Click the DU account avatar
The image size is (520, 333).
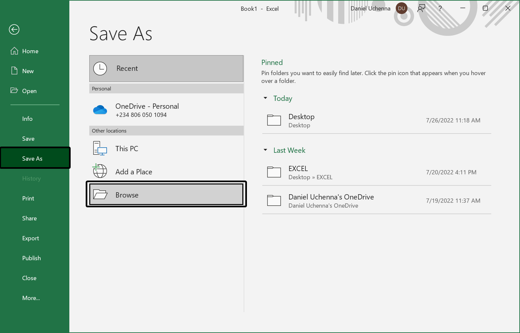tap(401, 8)
